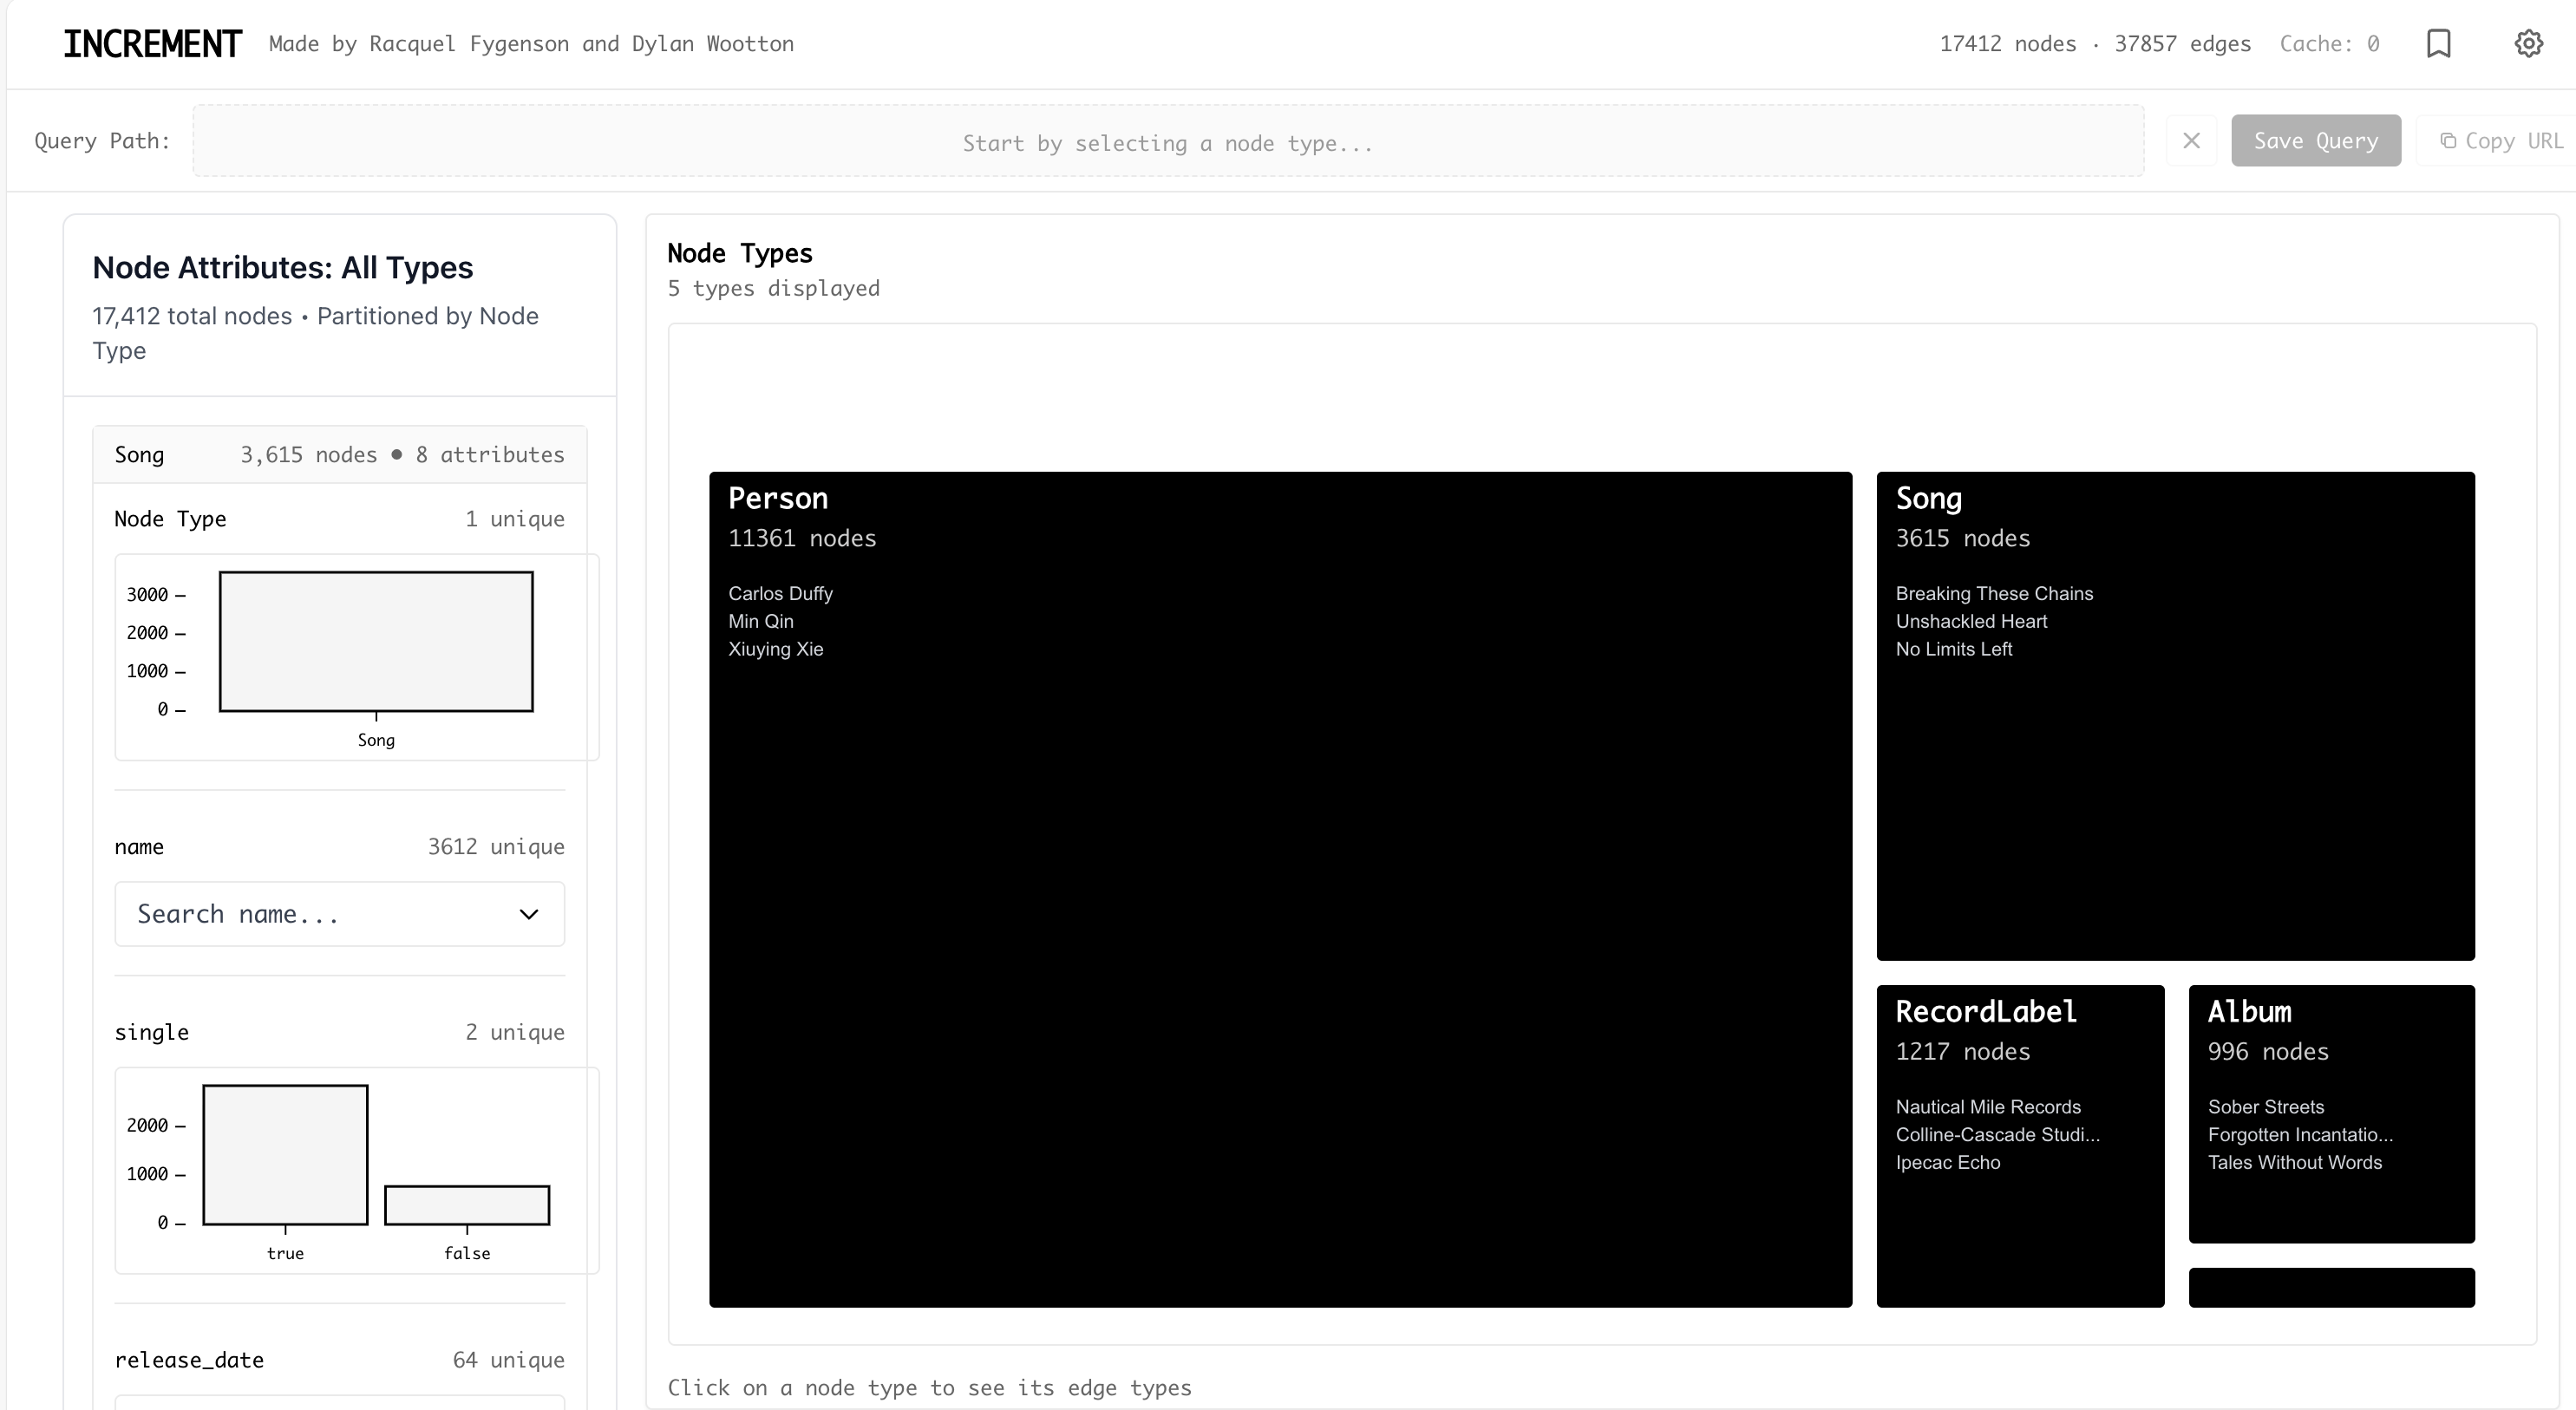Select the Album node type block
The width and height of the screenshot is (2576, 1410).
click(2330, 1115)
